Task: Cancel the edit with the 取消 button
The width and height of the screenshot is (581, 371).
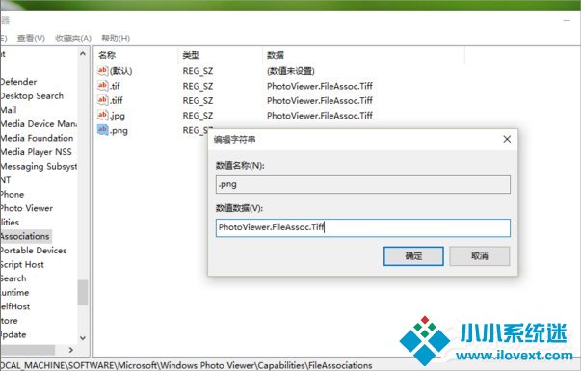Action: point(480,256)
